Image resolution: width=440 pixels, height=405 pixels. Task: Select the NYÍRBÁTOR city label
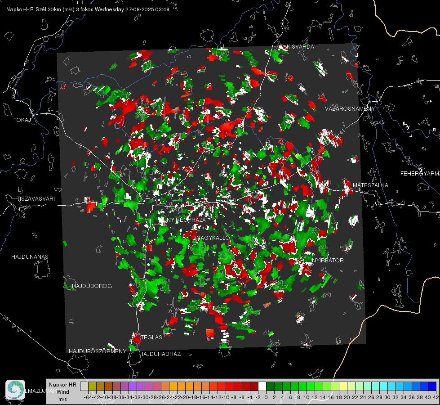[x=328, y=261]
